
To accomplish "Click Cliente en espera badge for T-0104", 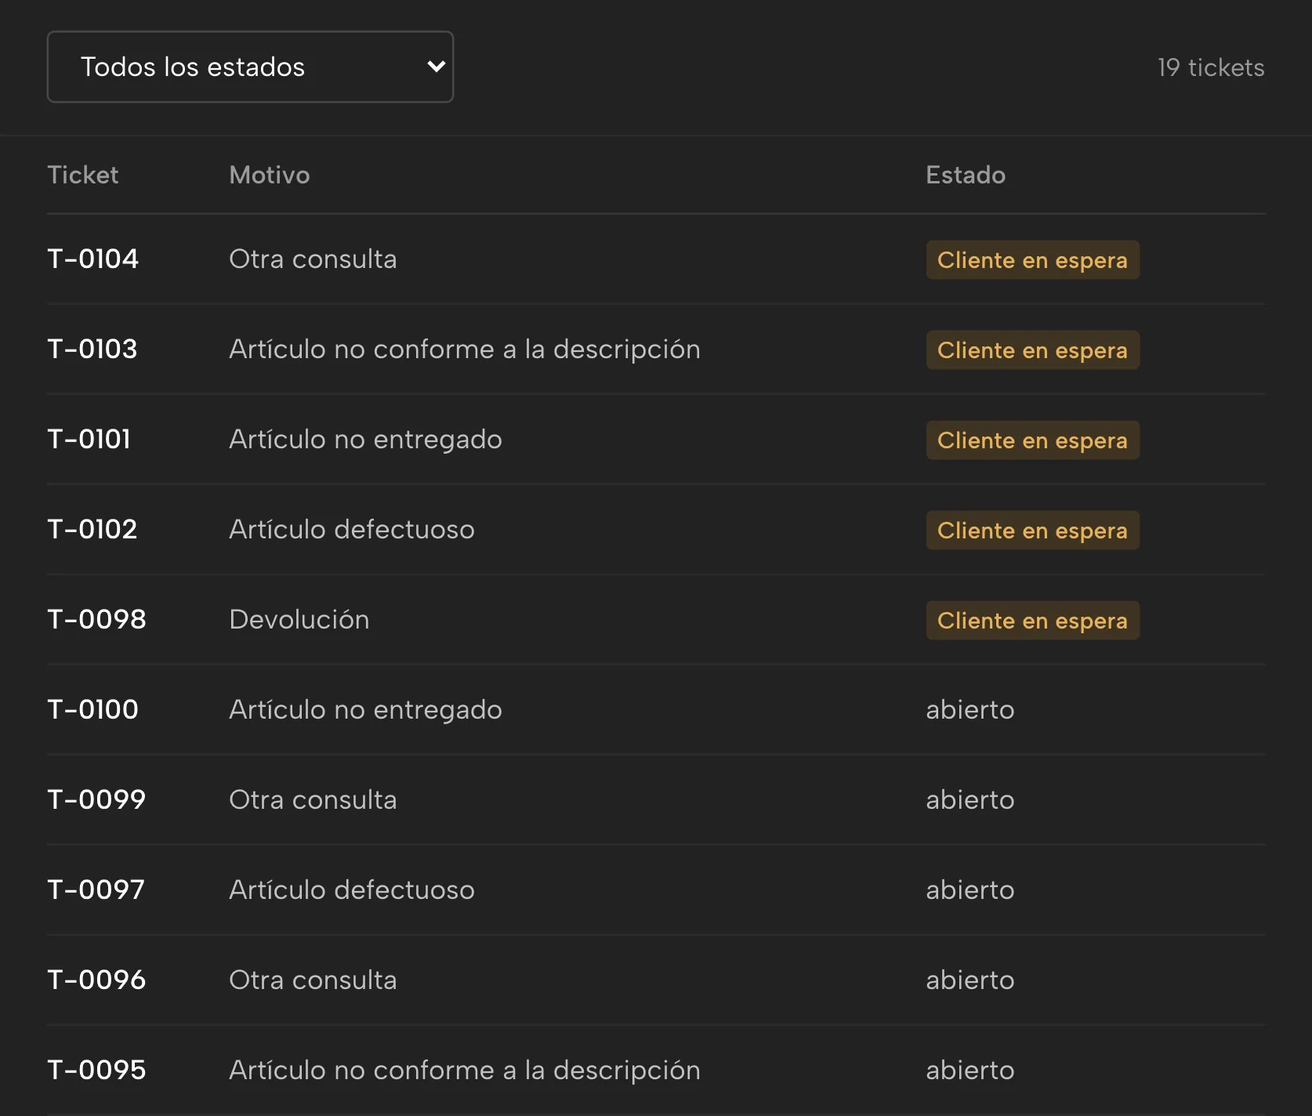I will tap(1032, 260).
